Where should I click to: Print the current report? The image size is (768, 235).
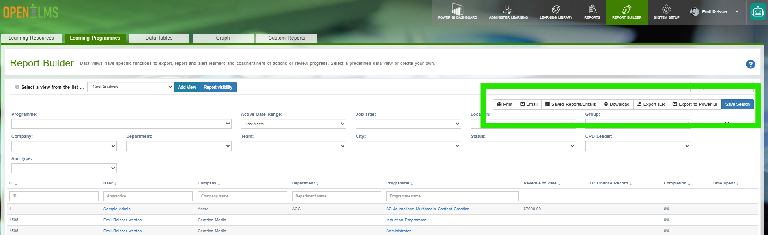(x=505, y=104)
